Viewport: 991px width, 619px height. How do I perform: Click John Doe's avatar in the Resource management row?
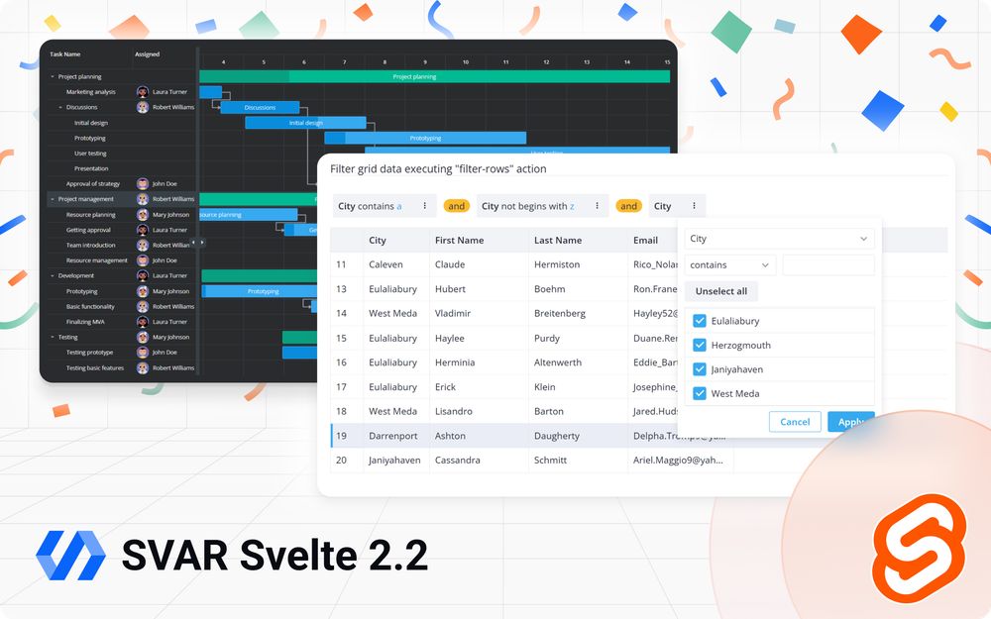tap(143, 260)
